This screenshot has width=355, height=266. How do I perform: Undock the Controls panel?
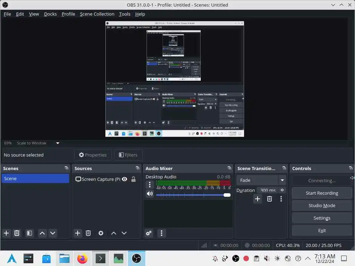[351, 168]
